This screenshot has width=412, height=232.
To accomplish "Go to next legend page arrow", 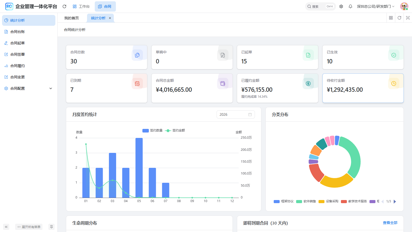I will click(x=395, y=202).
